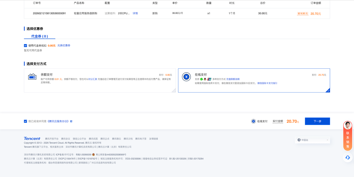Open 腾讯开放平台 in the footer navigation
Image resolution: width=354 pixels, height=177 pixels.
(x=52, y=139)
